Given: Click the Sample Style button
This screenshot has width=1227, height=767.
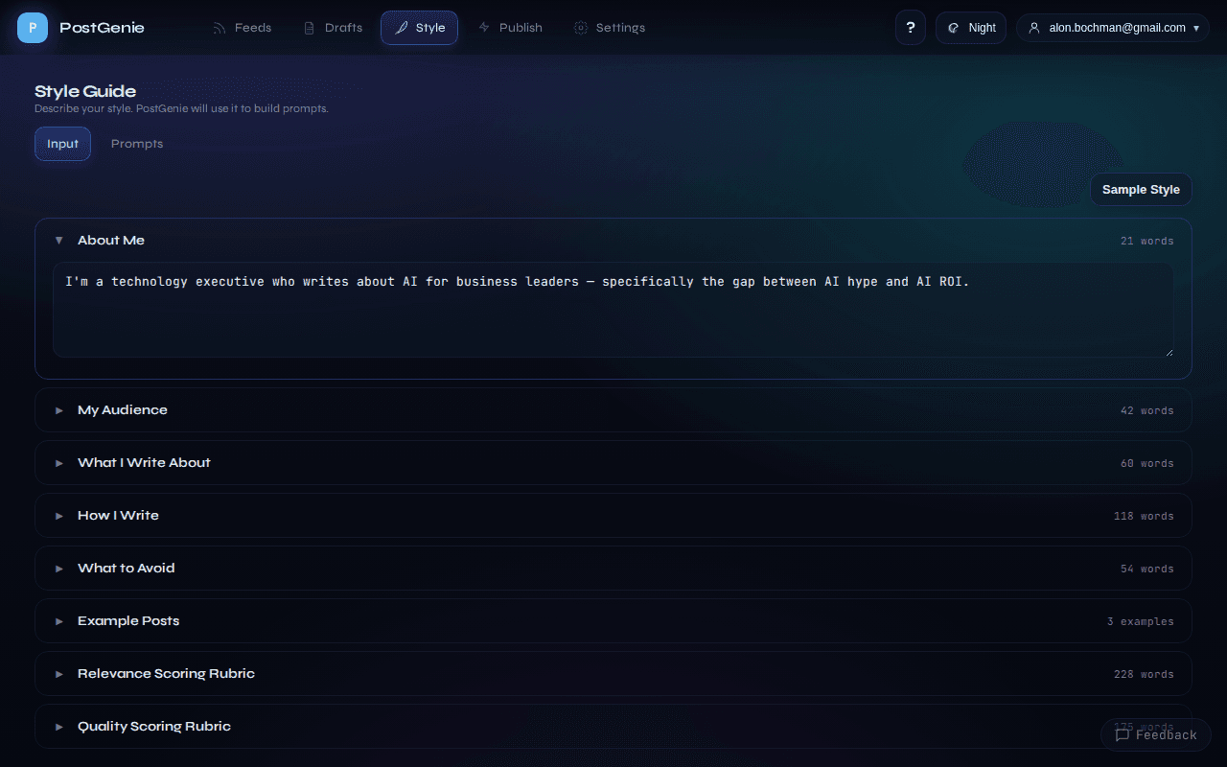Looking at the screenshot, I should 1141,189.
